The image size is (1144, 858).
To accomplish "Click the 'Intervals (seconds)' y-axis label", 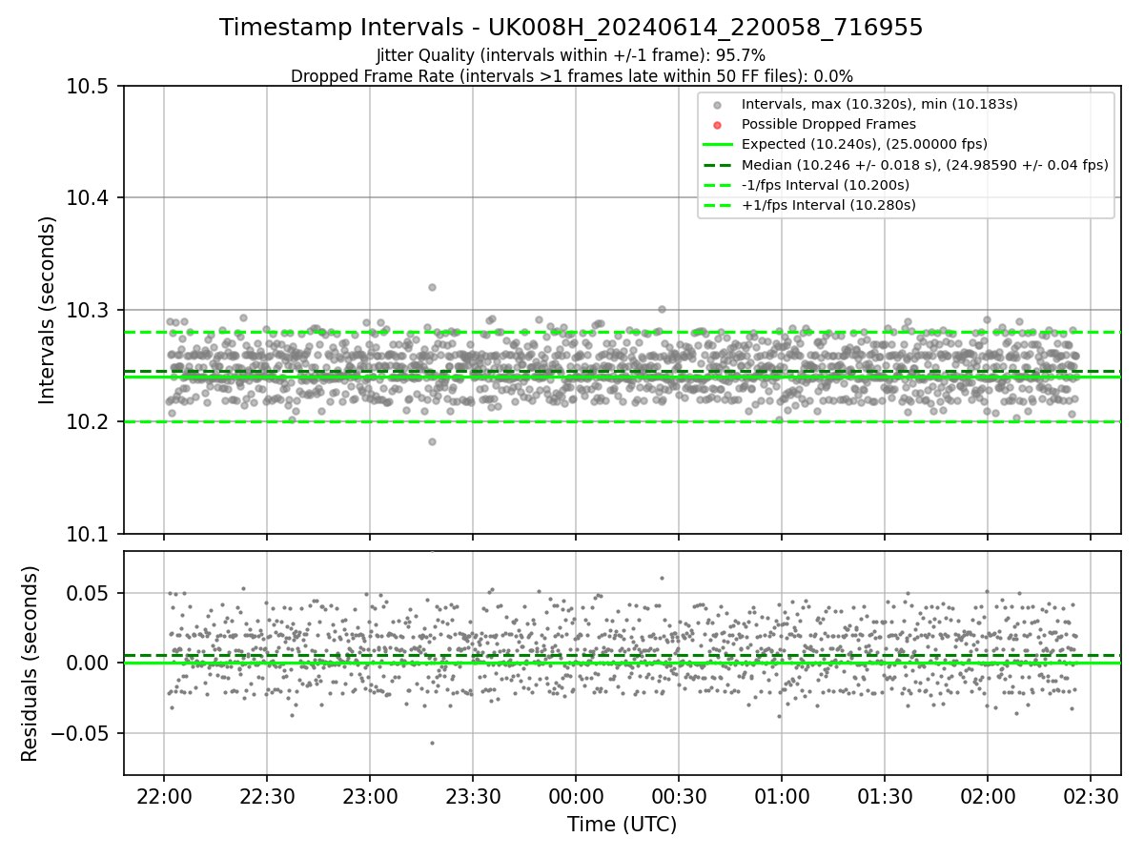I will pyautogui.click(x=48, y=310).
